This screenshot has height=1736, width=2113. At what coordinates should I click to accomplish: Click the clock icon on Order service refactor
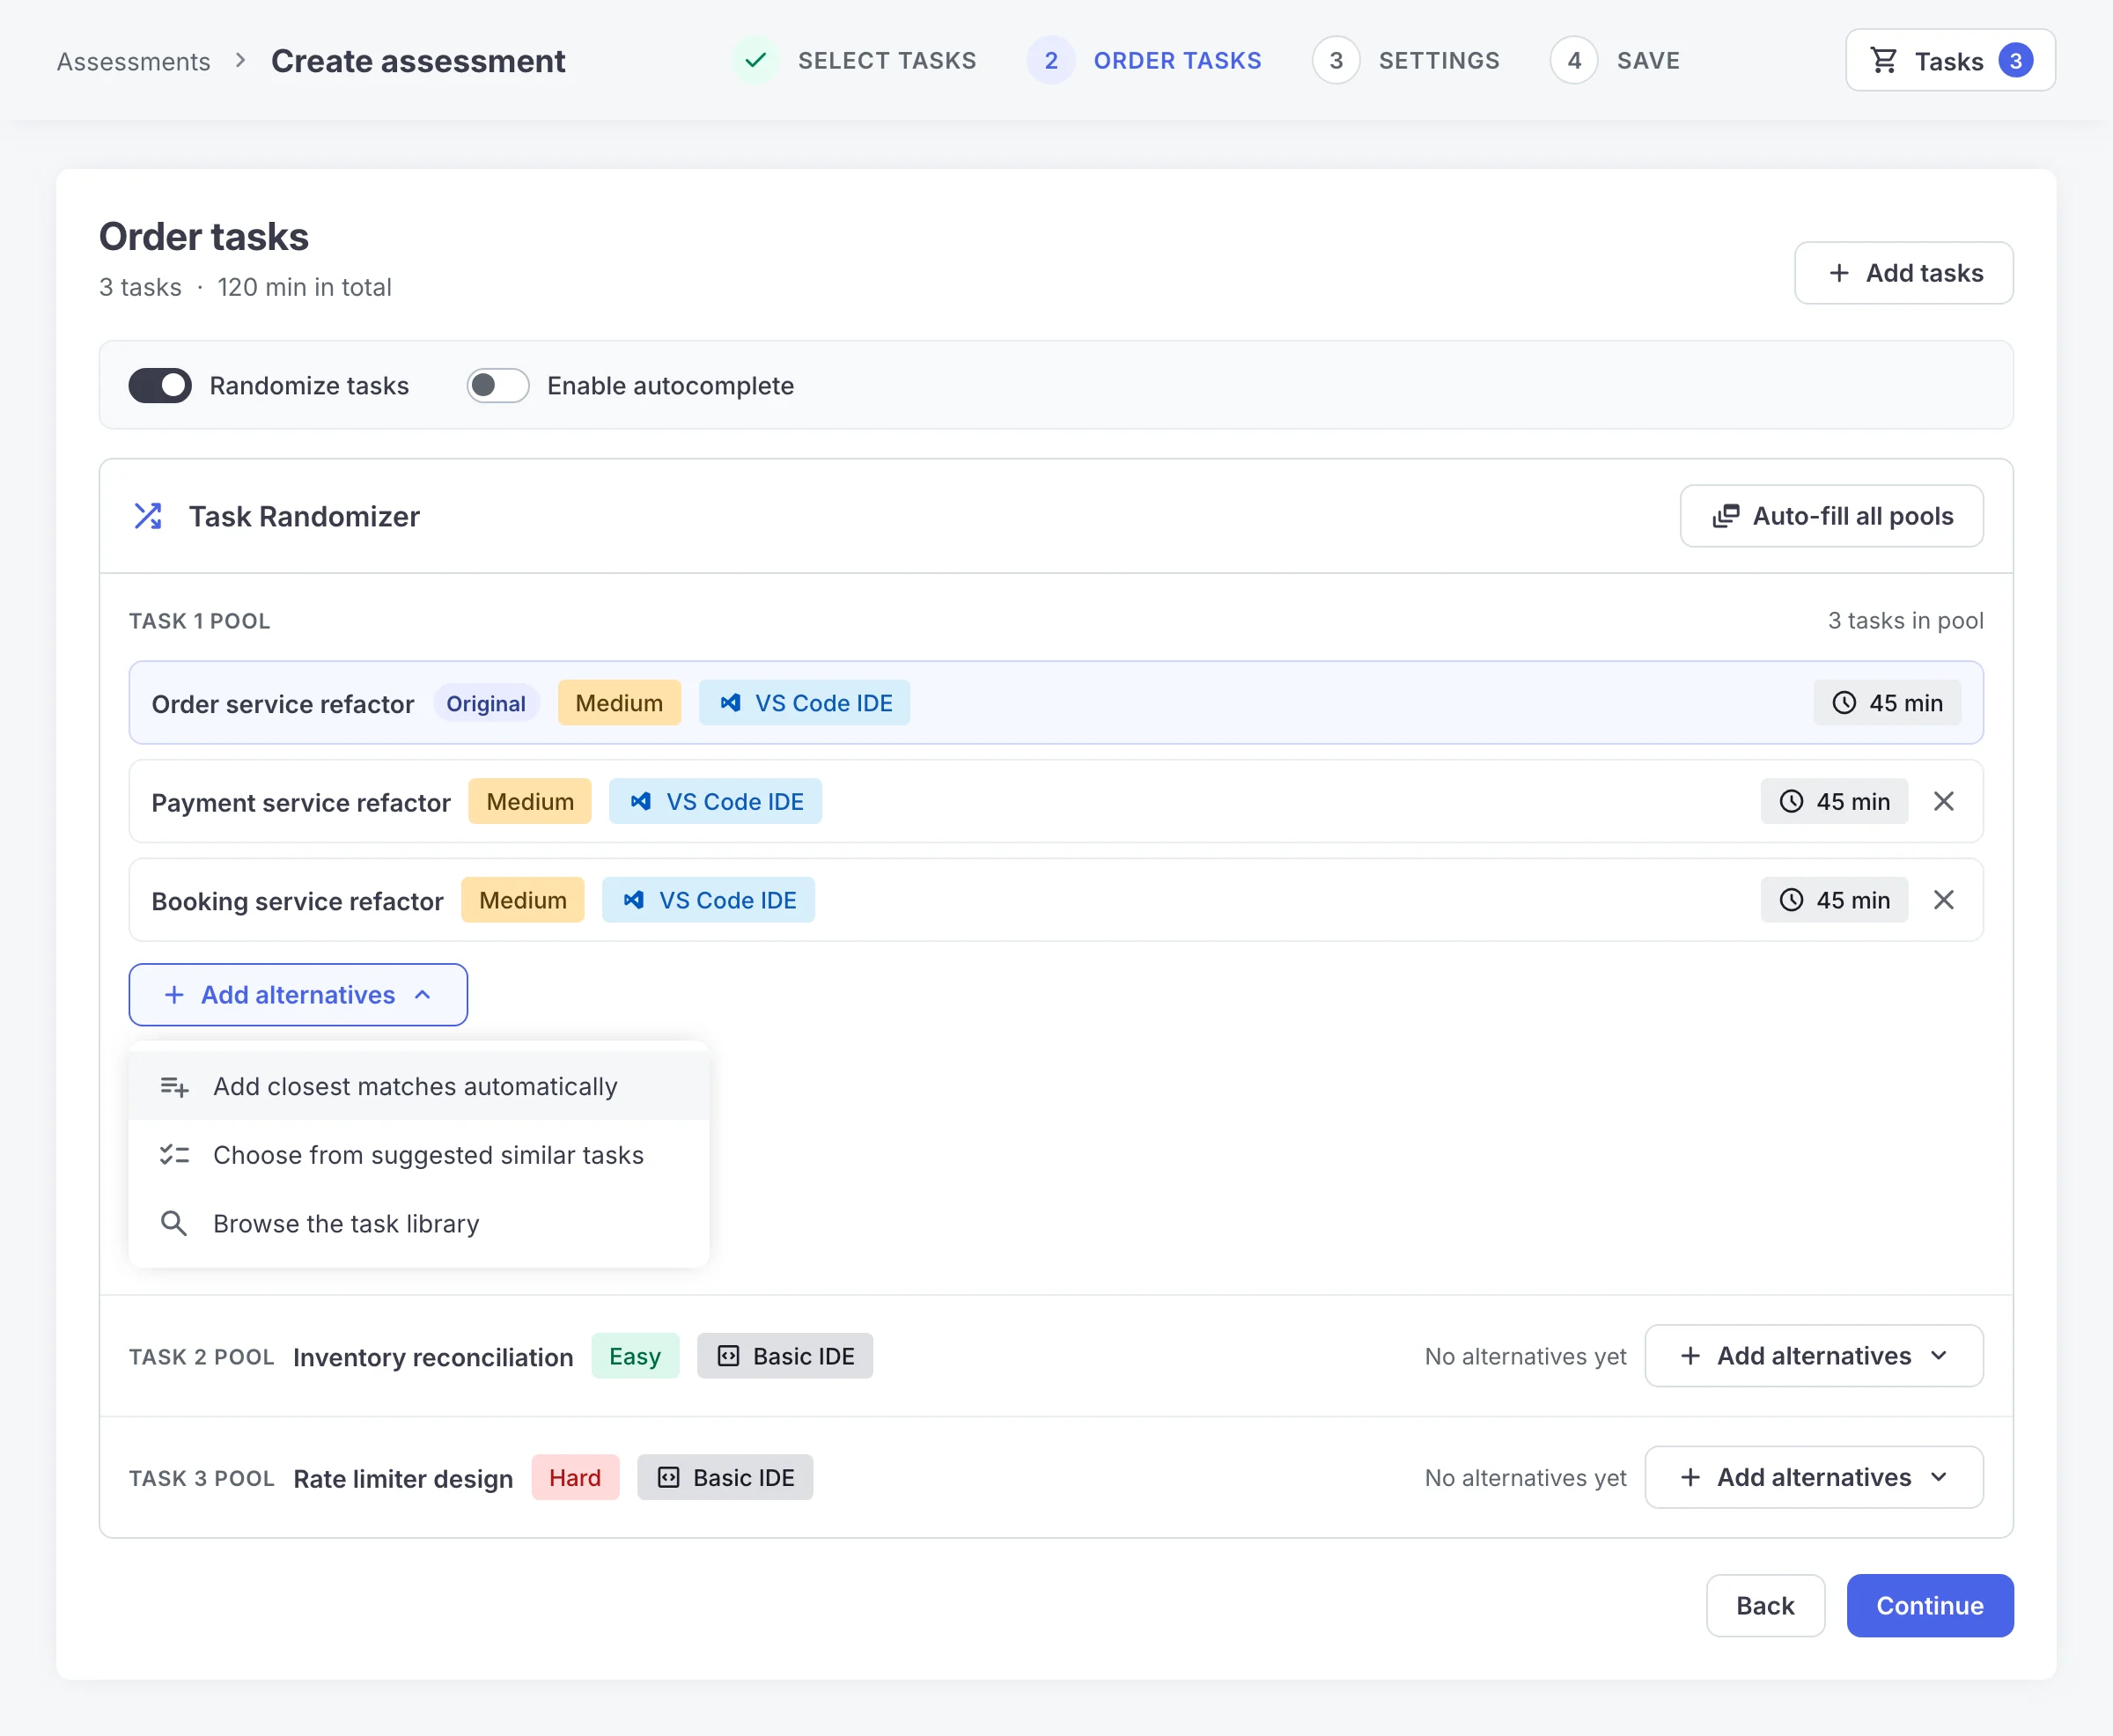point(1844,703)
